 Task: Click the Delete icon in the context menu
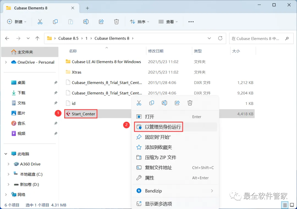click(x=190, y=103)
